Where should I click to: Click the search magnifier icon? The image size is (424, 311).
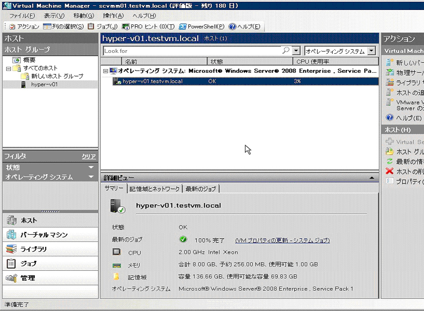pyautogui.click(x=286, y=51)
